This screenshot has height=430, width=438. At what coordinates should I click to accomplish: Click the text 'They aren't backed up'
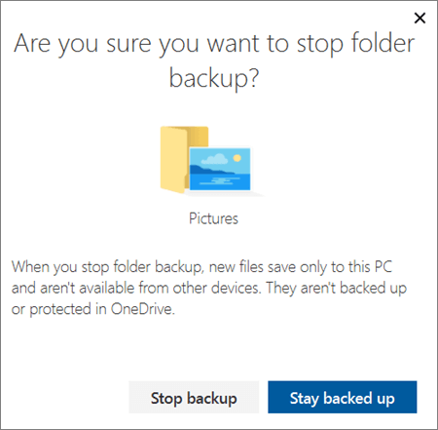coord(337,289)
